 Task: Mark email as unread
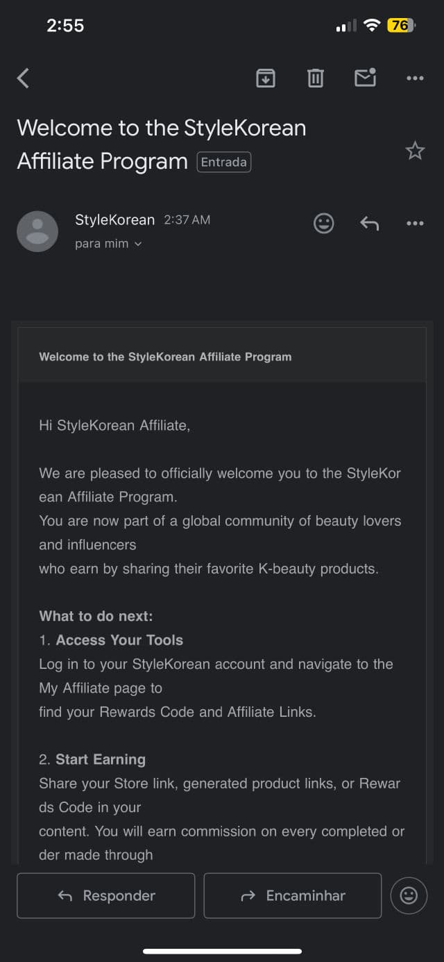click(365, 78)
